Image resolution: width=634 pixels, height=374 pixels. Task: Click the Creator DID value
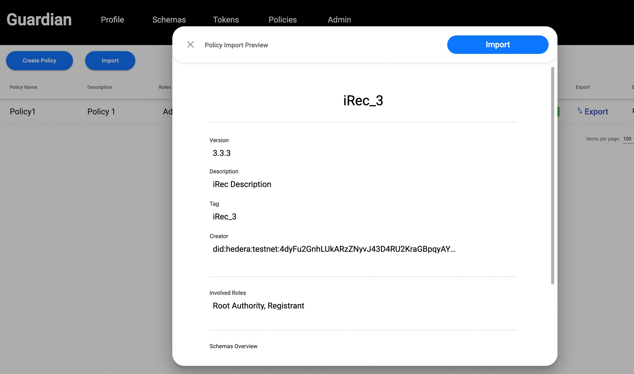click(334, 249)
